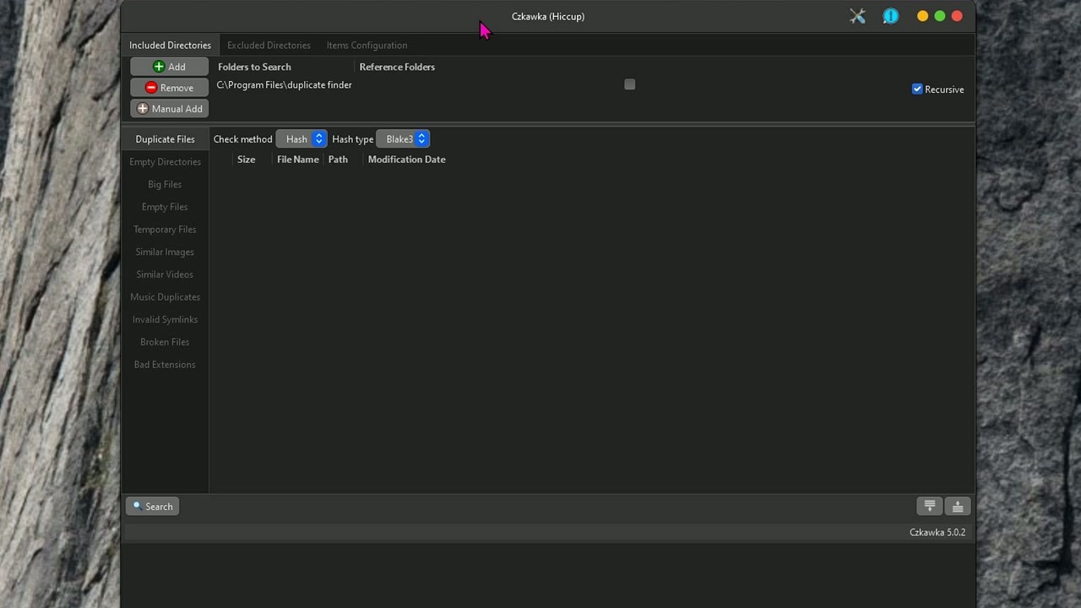Viewport: 1081px width, 608px height.
Task: Click the yellow minimize circle in title bar
Action: click(922, 16)
